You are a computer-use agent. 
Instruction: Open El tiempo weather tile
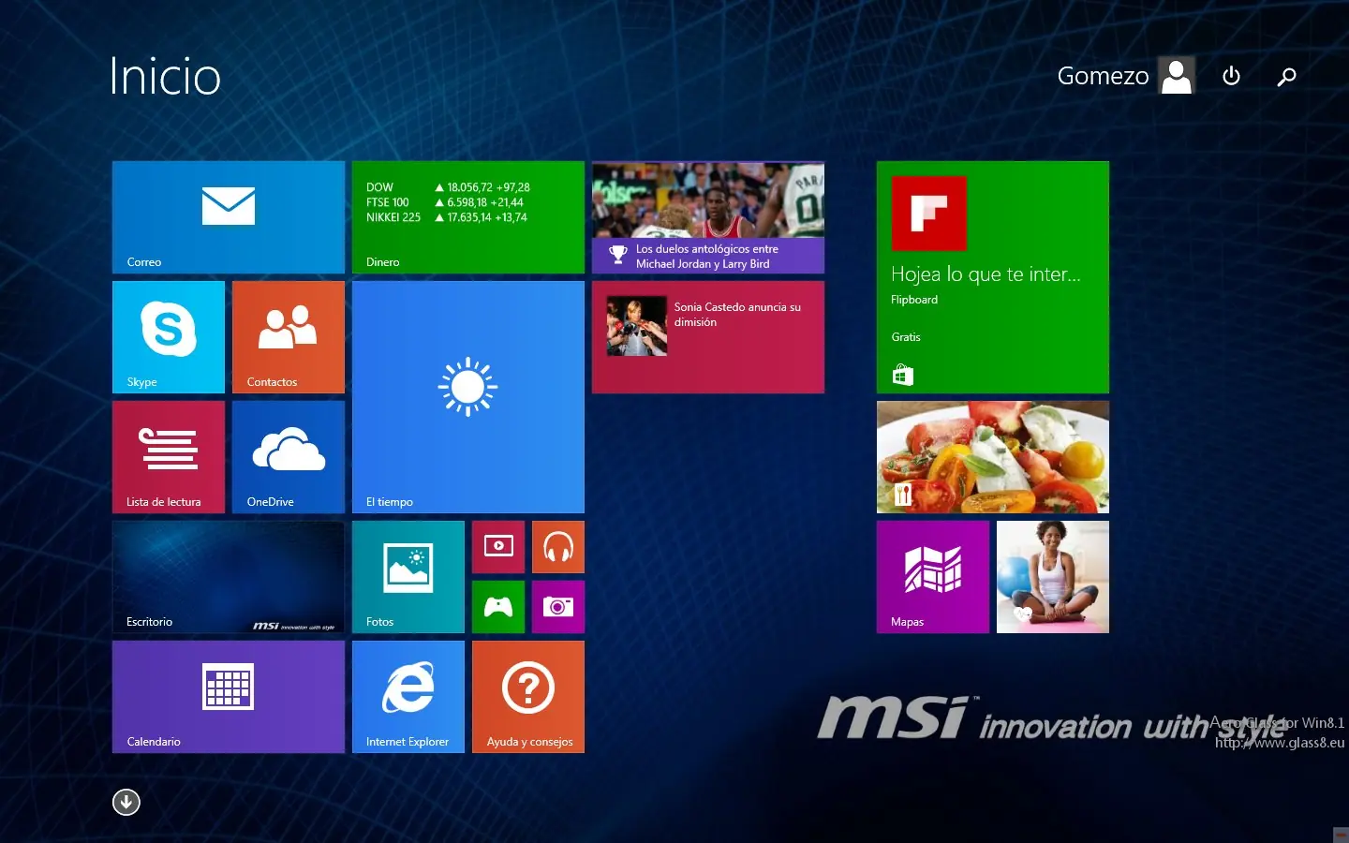point(468,397)
